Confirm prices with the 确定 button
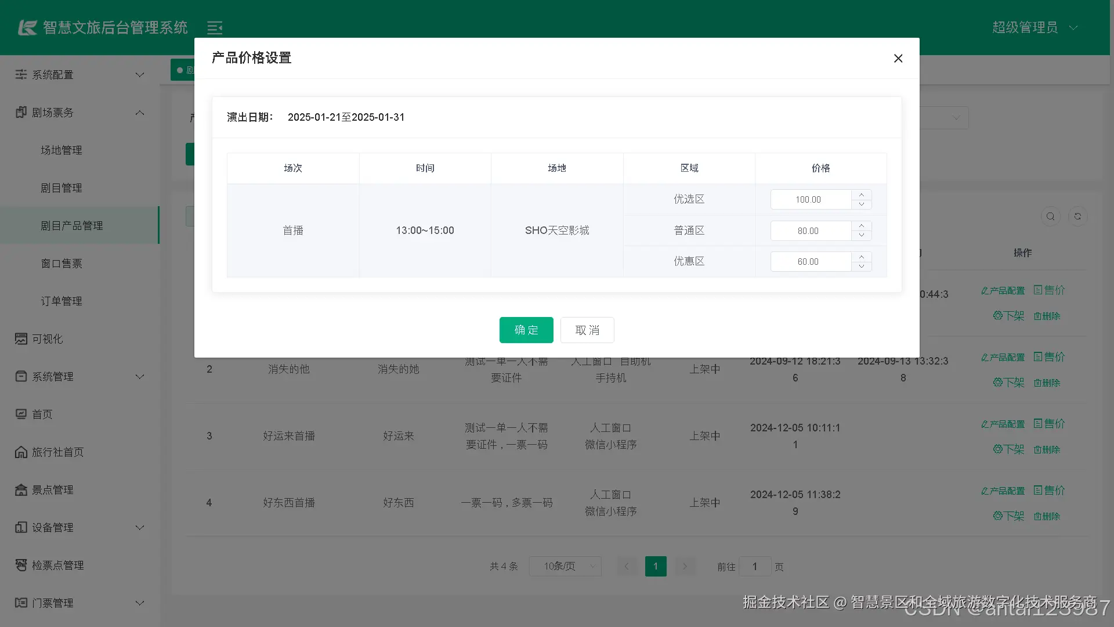This screenshot has width=1114, height=627. point(526,330)
